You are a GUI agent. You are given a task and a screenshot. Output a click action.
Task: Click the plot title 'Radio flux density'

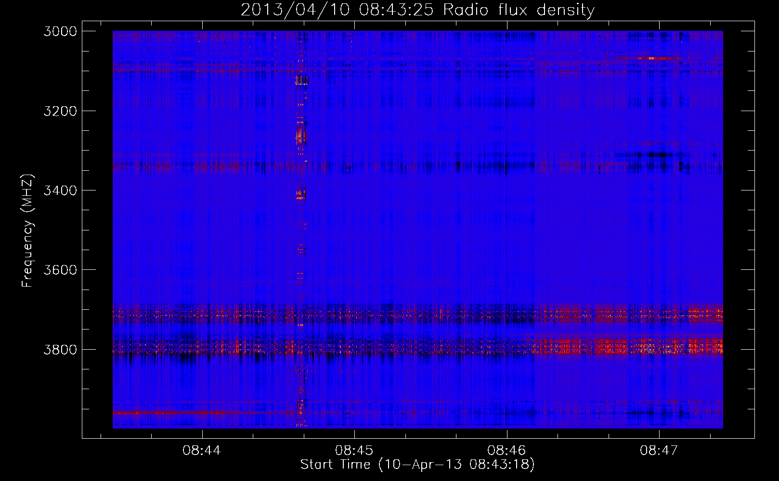pyautogui.click(x=519, y=10)
